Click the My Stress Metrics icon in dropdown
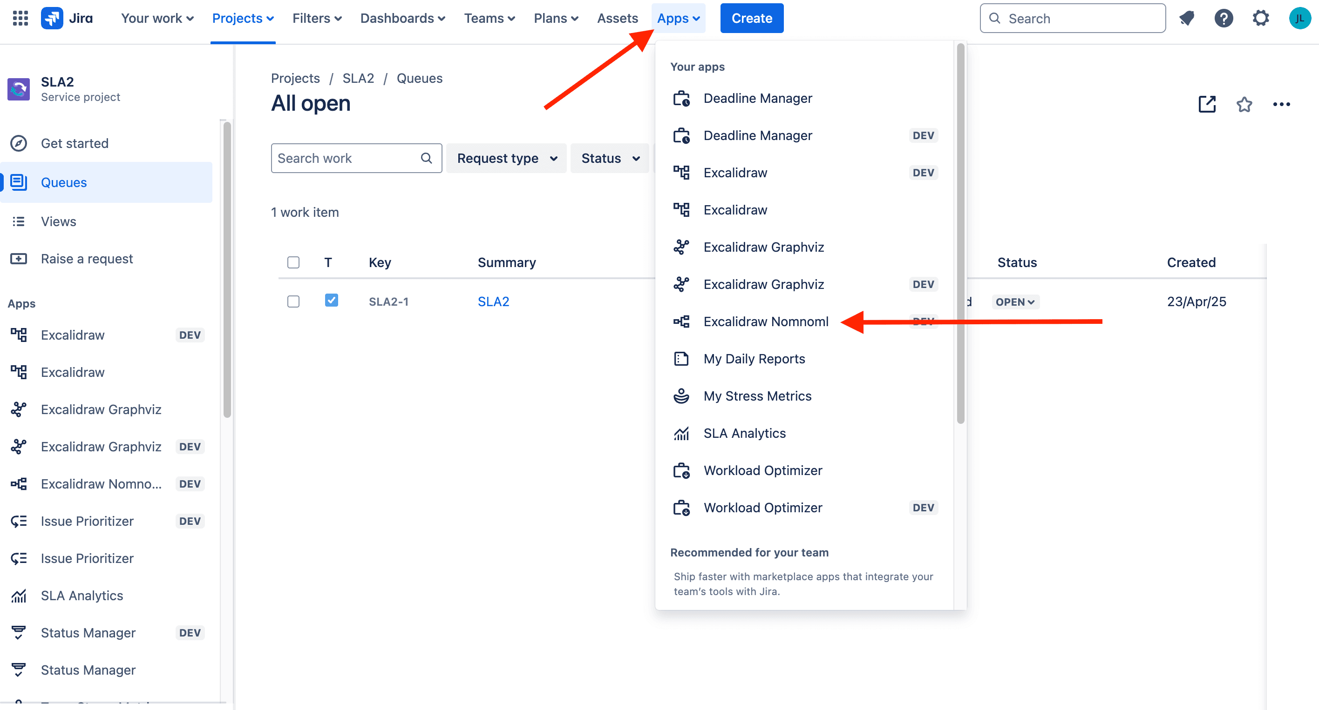 tap(681, 396)
